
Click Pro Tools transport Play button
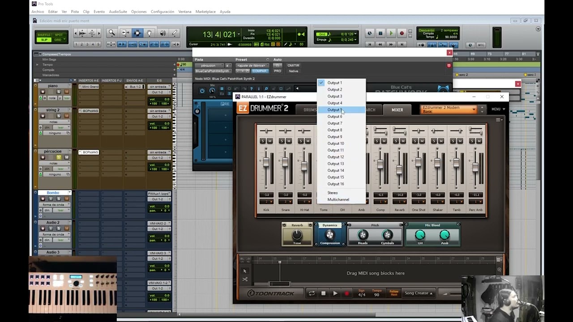coord(391,33)
